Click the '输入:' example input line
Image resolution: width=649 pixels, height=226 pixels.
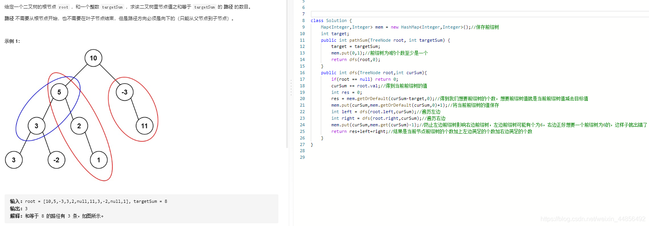(x=88, y=201)
